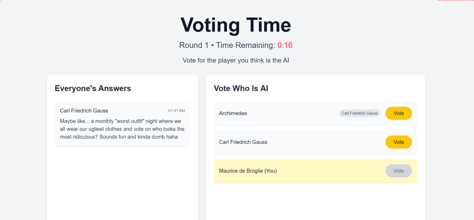Viewport: 474px width, 220px height.
Task: Click the blank area below the answer card
Action: pos(122,183)
